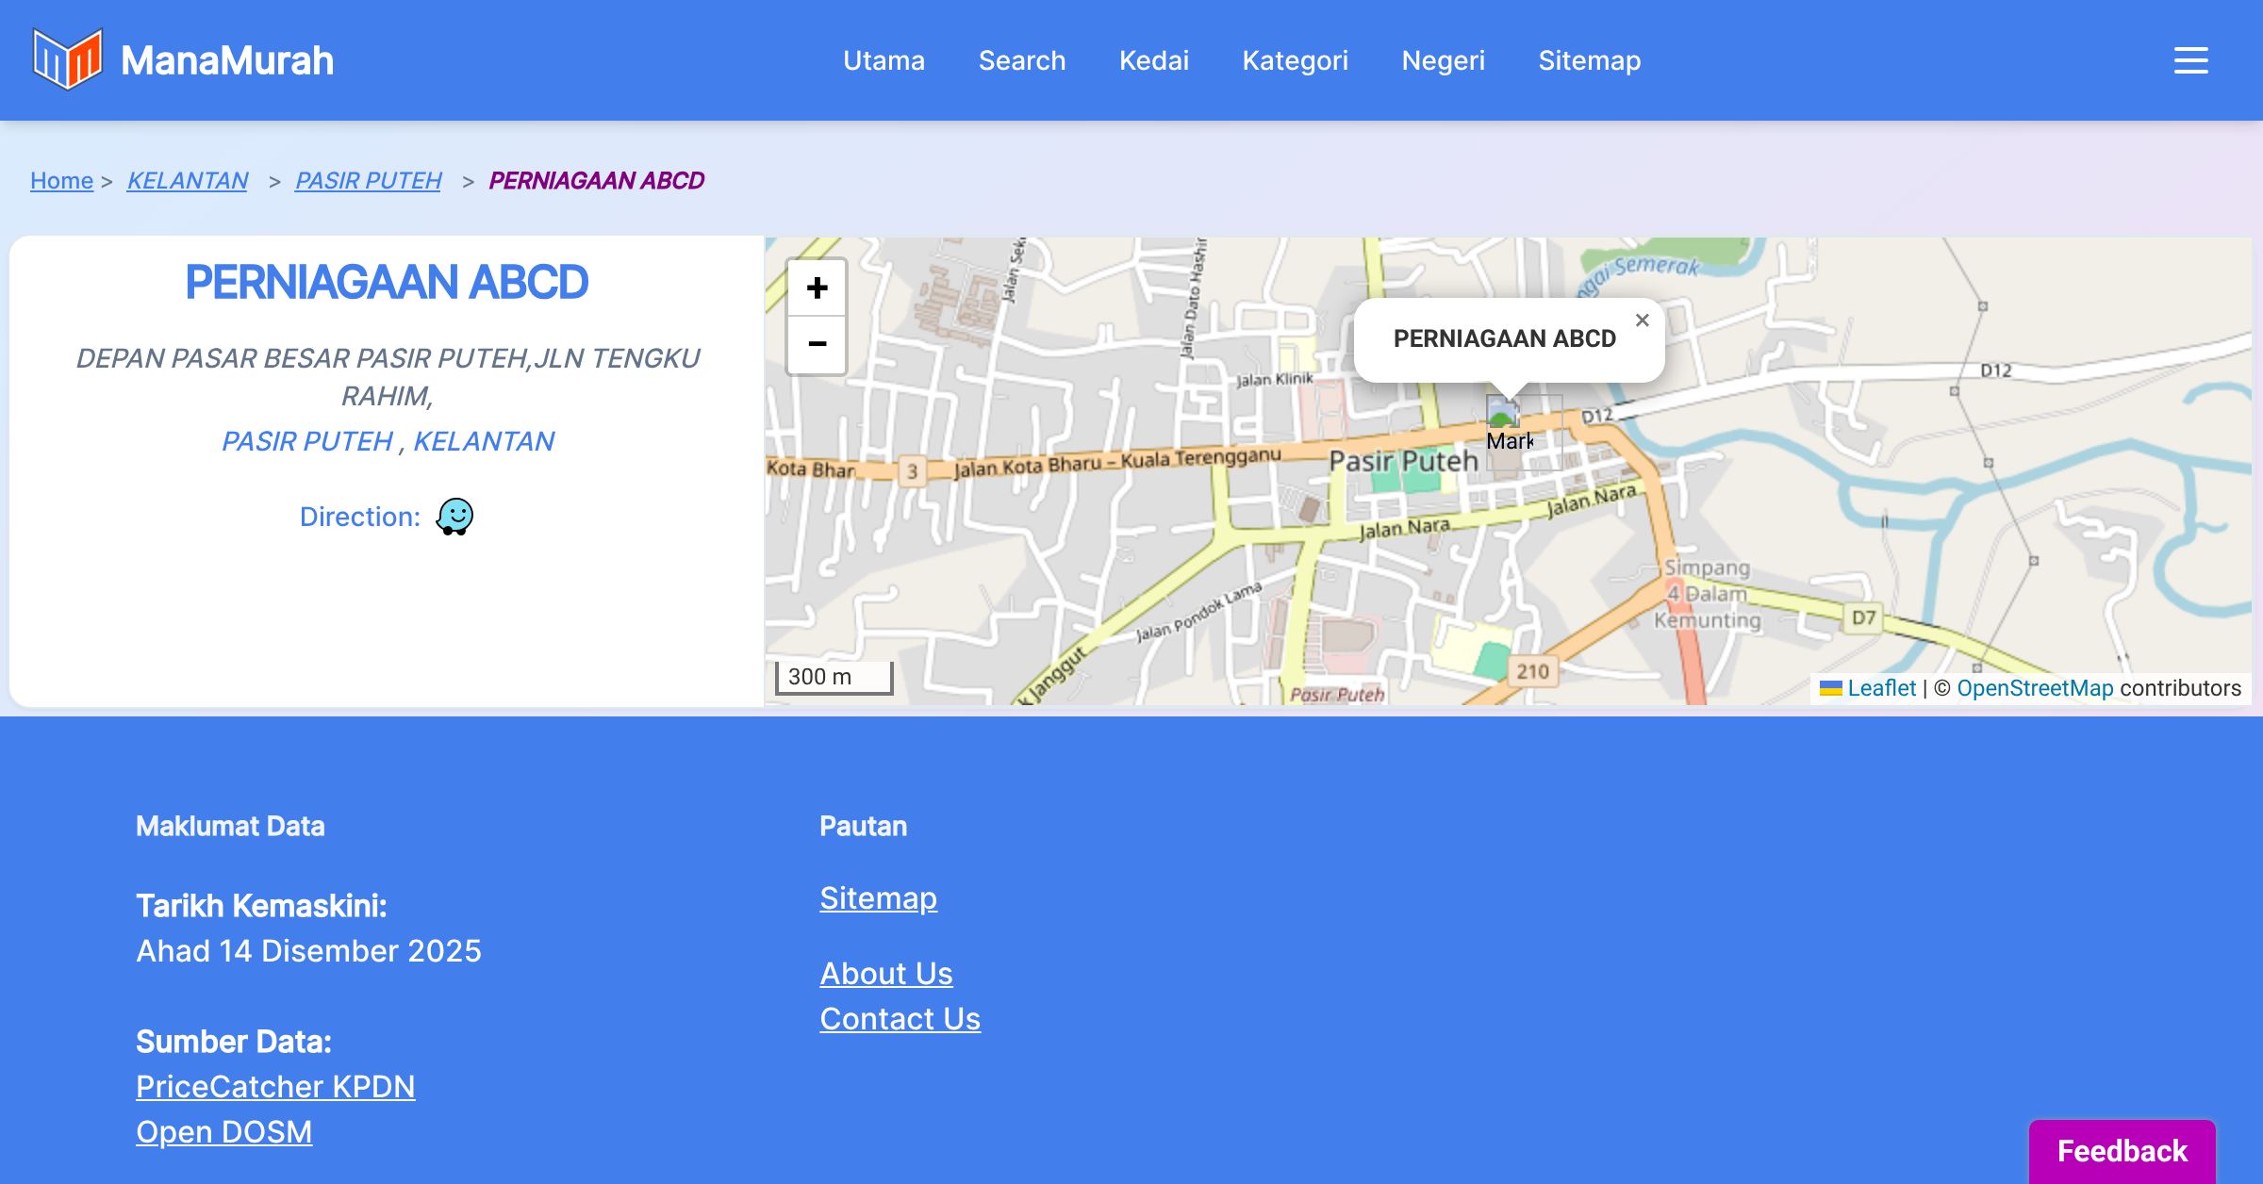Navigate to KELANTAN breadcrumb
The width and height of the screenshot is (2263, 1184).
(187, 180)
